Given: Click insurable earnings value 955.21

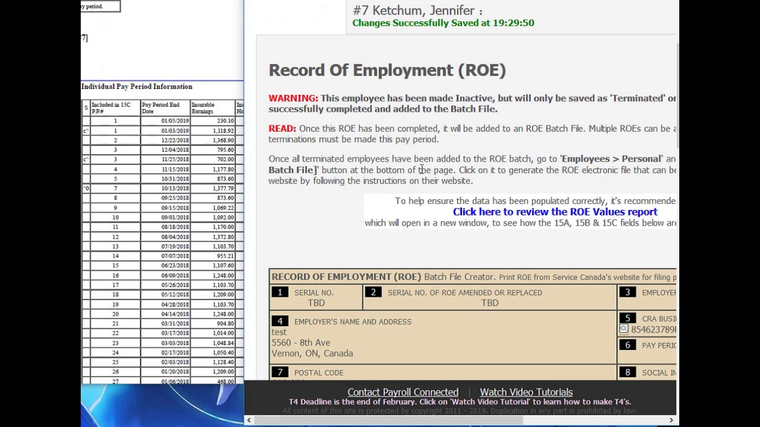Looking at the screenshot, I should click(225, 256).
